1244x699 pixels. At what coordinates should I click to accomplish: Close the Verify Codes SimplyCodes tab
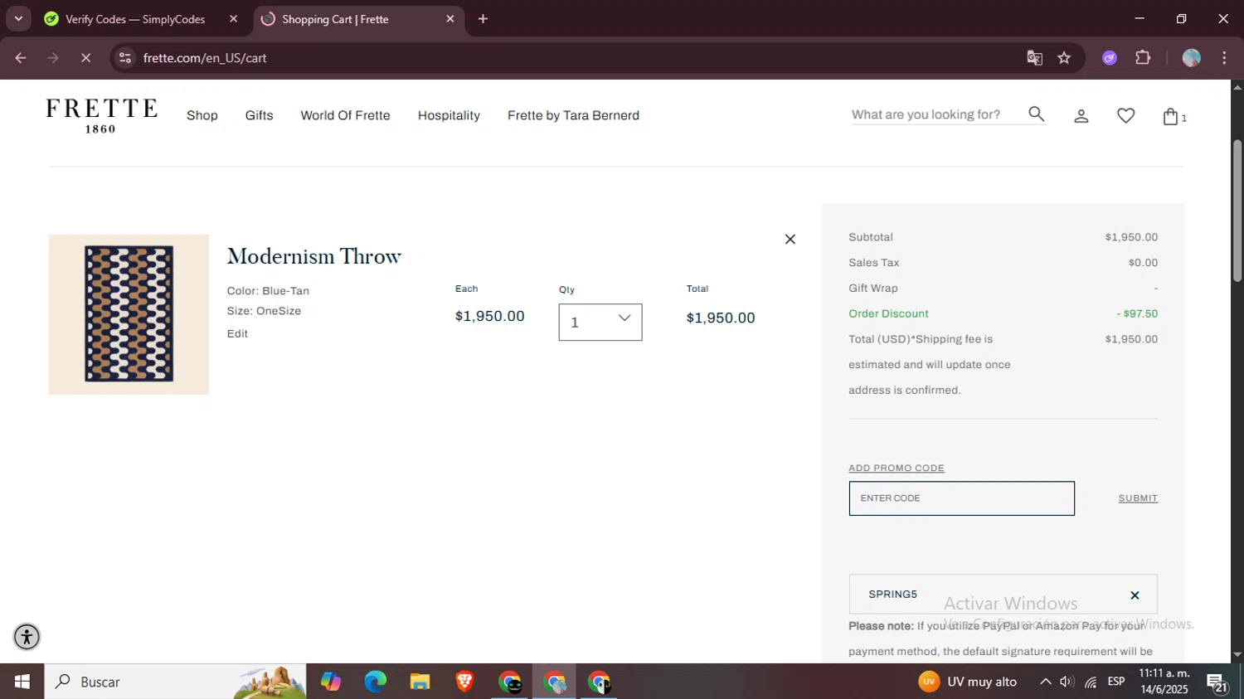233,19
